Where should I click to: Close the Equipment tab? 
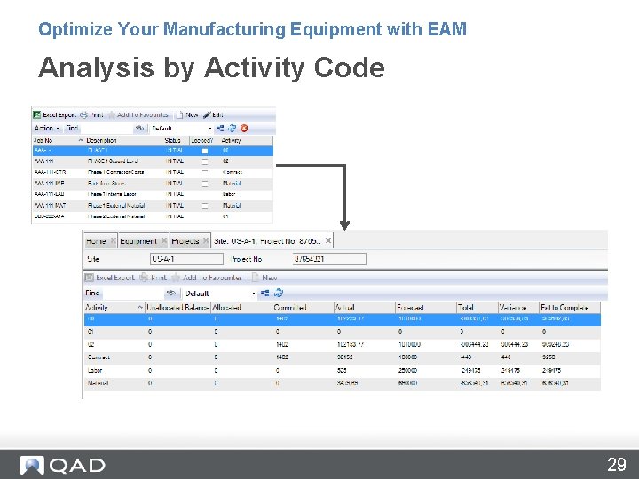click(x=164, y=240)
